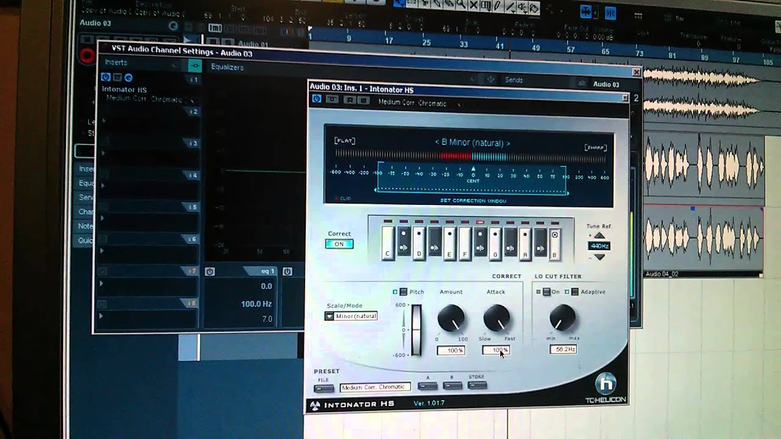Toggle the Intonator HS plugin power button
Viewport: 781px width, 439px height.
[317, 99]
